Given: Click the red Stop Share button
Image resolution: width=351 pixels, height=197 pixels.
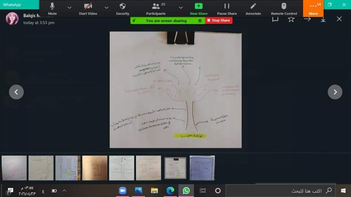Looking at the screenshot, I should (x=219, y=21).
